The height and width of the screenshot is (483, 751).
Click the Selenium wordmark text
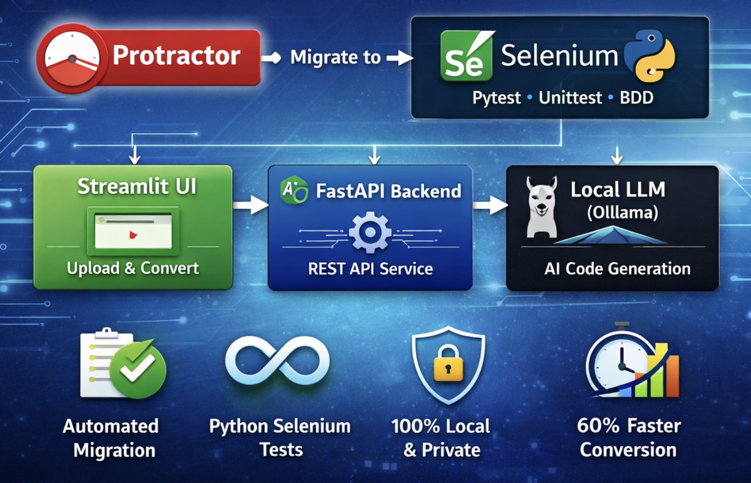pos(560,56)
